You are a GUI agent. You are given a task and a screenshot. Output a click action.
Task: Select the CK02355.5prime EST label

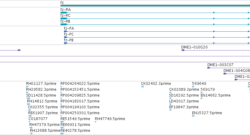click(x=43, y=107)
